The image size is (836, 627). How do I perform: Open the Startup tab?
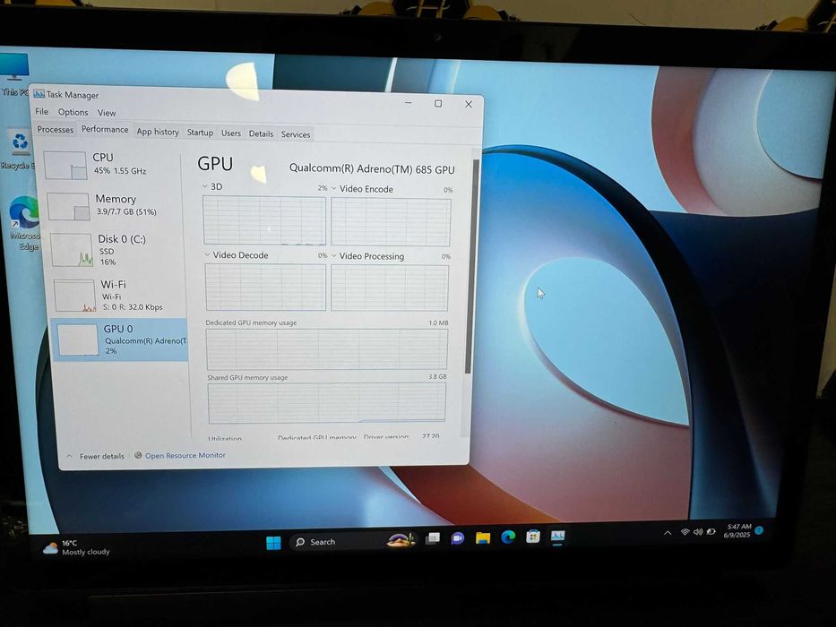pyautogui.click(x=200, y=133)
